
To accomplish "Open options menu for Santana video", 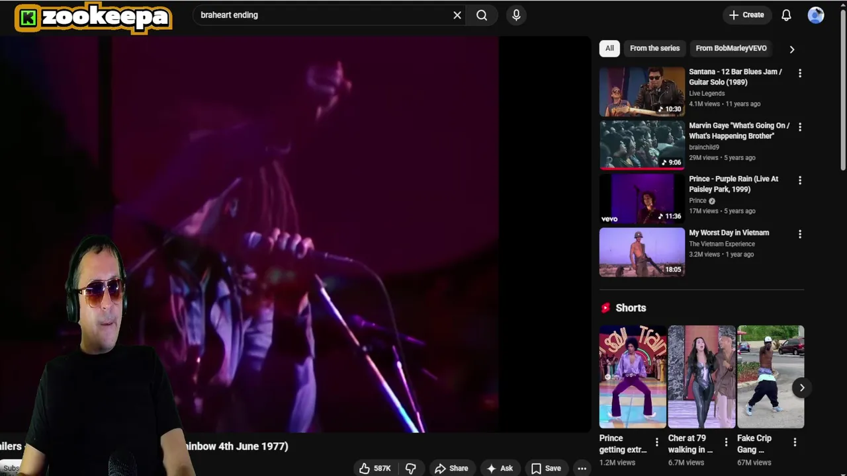I will [800, 73].
